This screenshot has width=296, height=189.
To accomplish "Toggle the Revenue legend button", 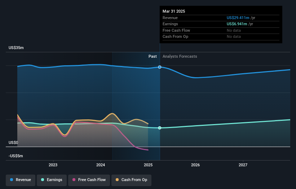I will tap(21, 180).
